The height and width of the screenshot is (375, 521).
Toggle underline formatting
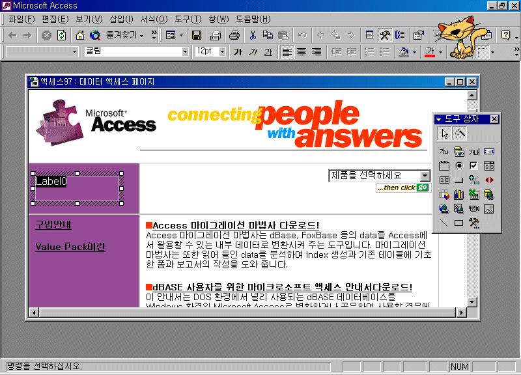pos(268,52)
